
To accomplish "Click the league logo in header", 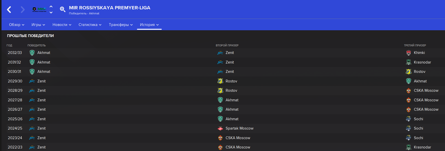I will (39, 10).
